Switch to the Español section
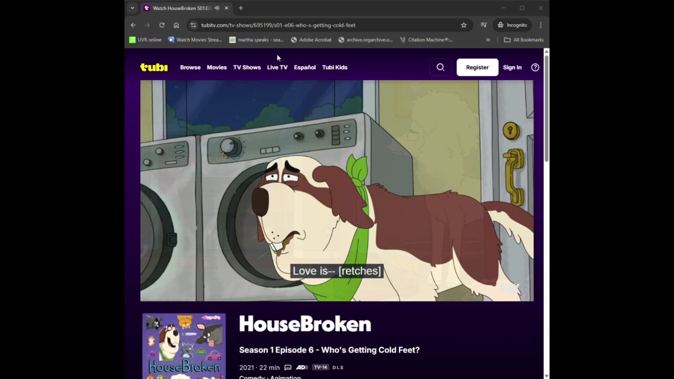This screenshot has height=379, width=674. point(305,67)
